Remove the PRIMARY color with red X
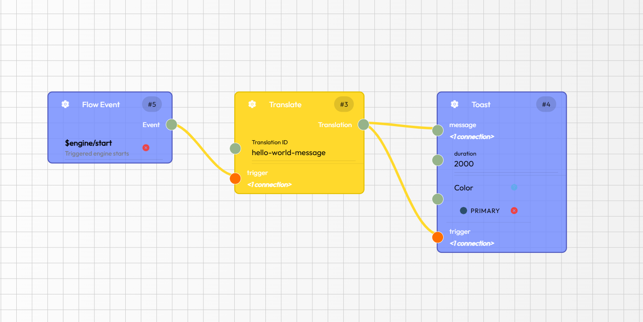 [514, 211]
